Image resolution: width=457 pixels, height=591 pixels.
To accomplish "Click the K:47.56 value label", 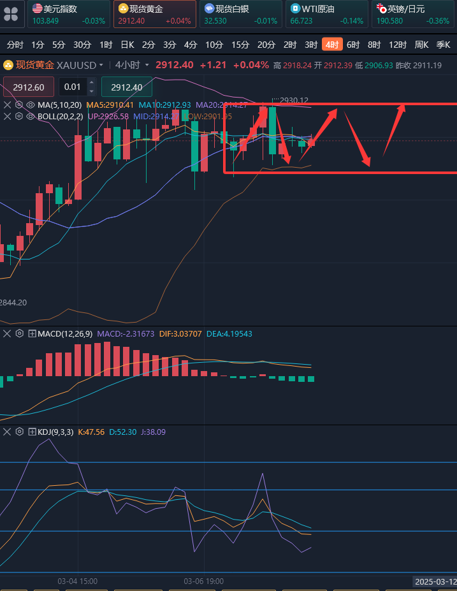I will [91, 432].
